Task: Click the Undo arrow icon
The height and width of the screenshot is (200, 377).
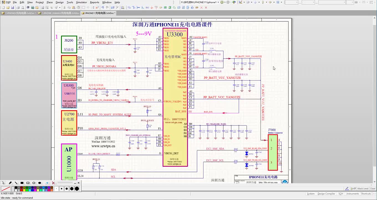Action: pyautogui.click(x=103, y=7)
